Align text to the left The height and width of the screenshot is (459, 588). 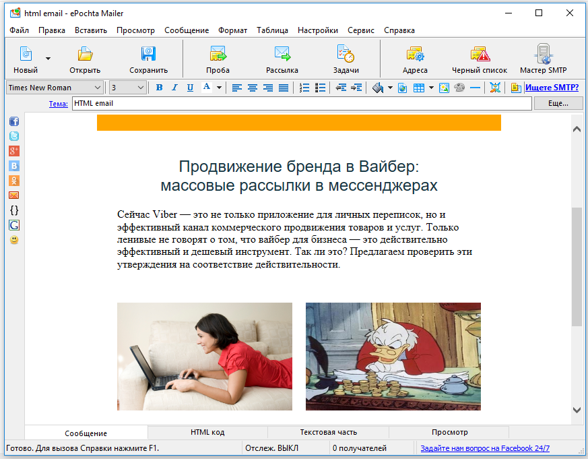coord(236,88)
